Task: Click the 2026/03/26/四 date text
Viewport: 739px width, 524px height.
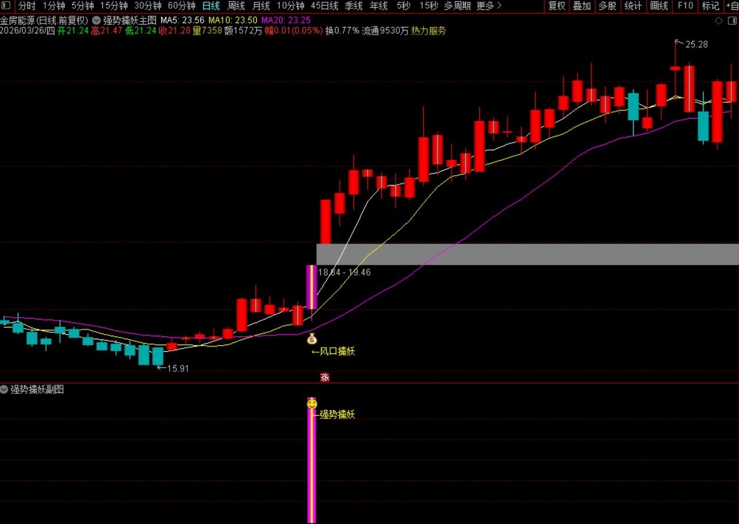Action: pyautogui.click(x=28, y=31)
